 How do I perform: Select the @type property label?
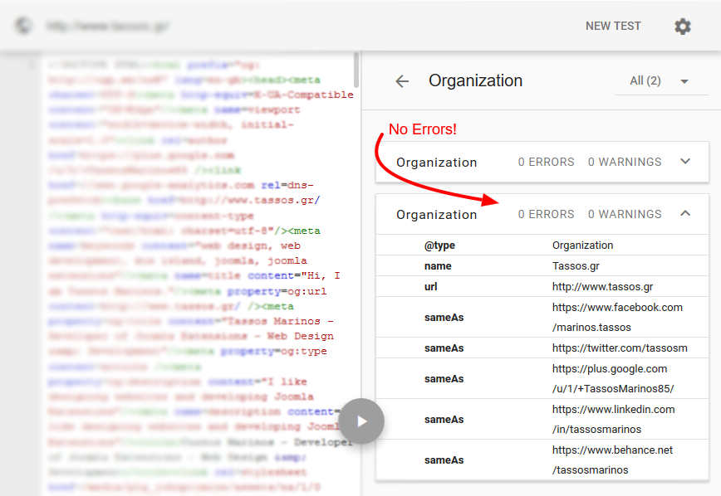(x=439, y=246)
